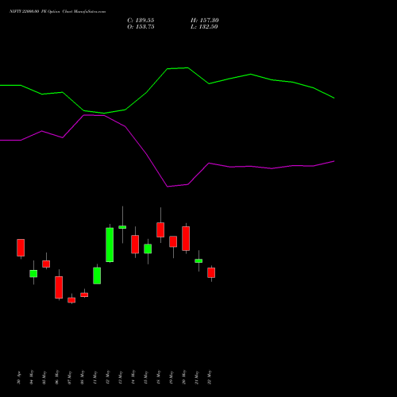The width and height of the screenshot is (397, 397).
Task: Select the 05 May date label
Action: coord(44,377)
